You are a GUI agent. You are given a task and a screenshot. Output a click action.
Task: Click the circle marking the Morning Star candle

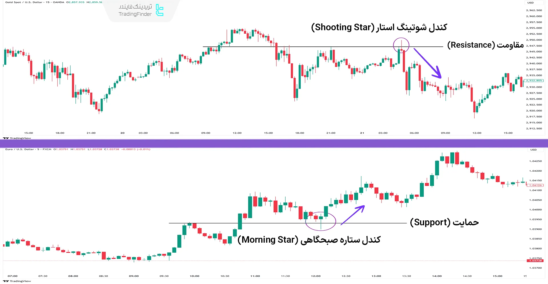(320, 221)
